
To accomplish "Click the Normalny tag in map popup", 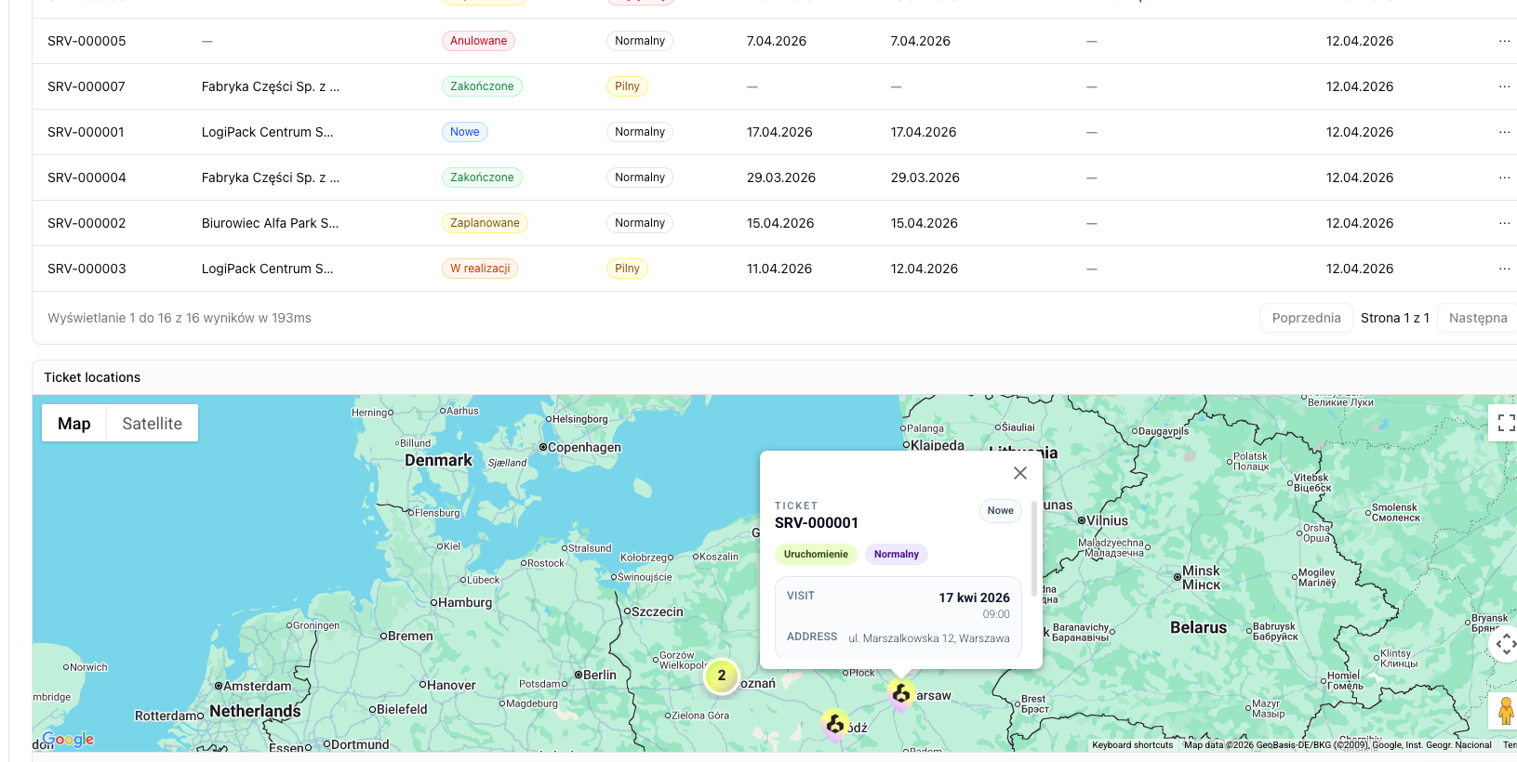I will (x=897, y=554).
